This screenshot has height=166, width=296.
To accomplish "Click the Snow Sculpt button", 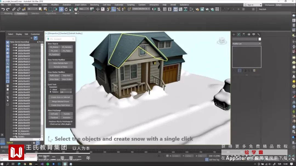I will [67, 79].
